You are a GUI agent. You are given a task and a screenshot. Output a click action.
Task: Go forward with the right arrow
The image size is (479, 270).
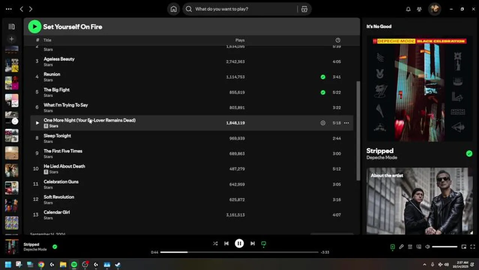point(31,9)
